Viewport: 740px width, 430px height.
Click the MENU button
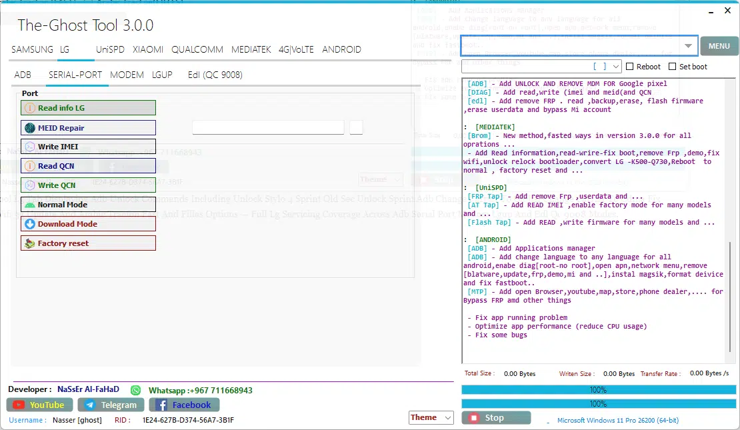[x=719, y=46]
